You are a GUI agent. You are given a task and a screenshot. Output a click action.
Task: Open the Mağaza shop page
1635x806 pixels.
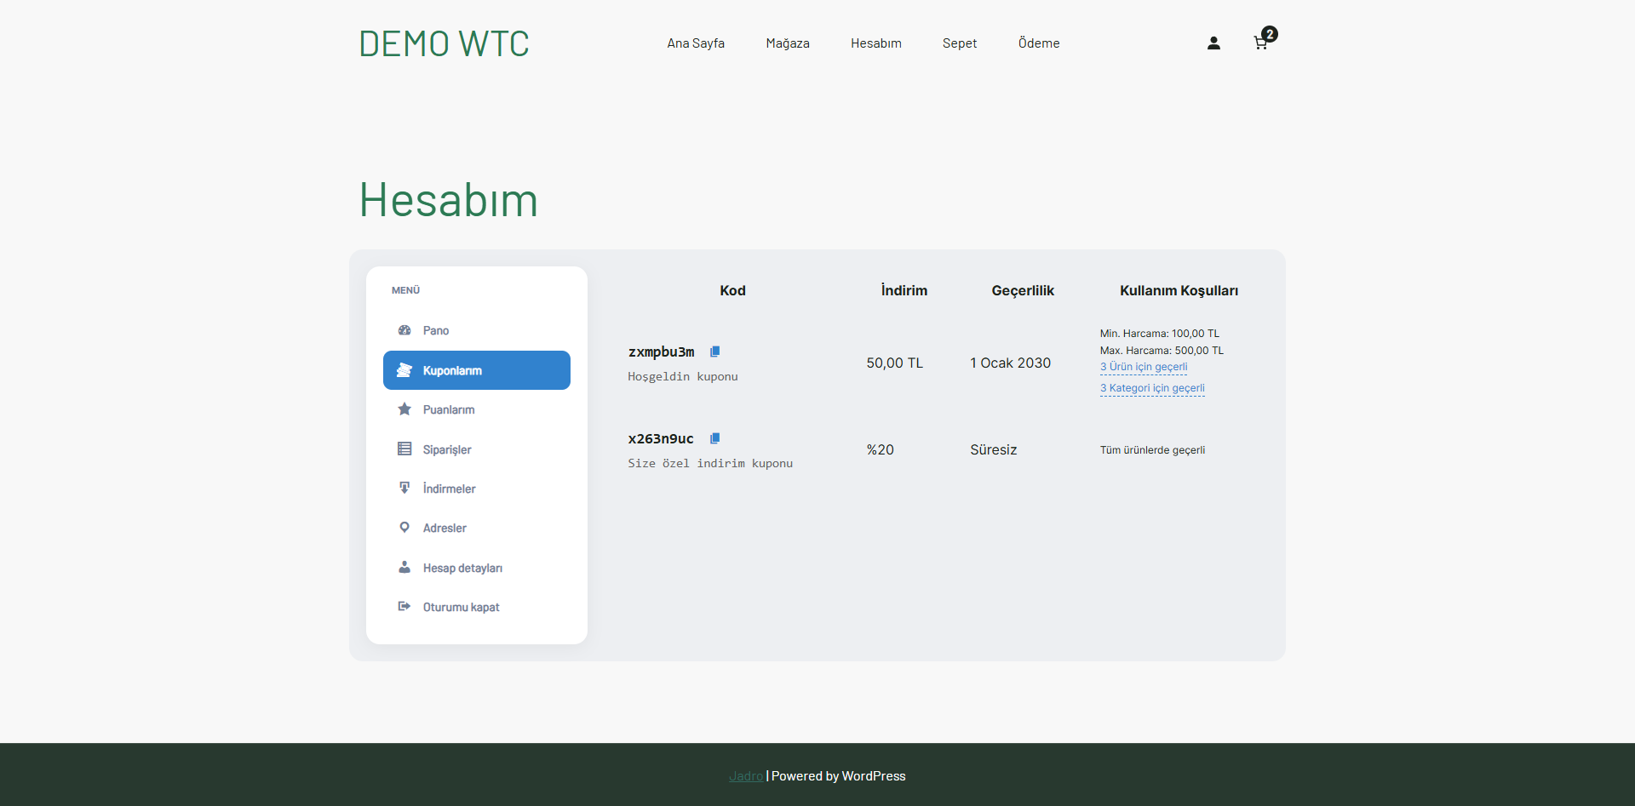tap(787, 43)
